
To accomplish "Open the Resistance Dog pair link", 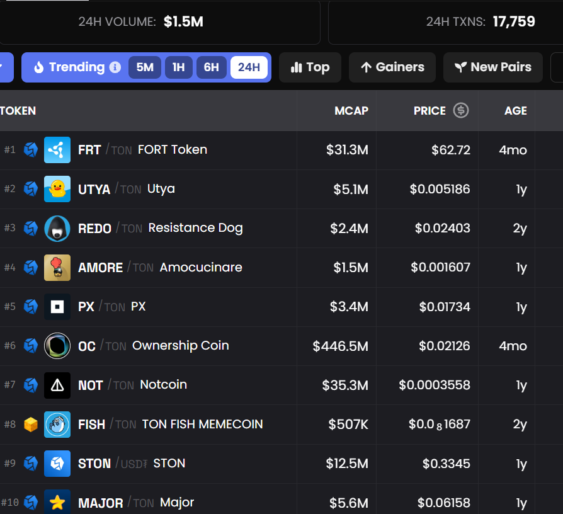I will (x=195, y=228).
